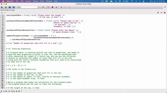
Task: Click the goto-definition search tool icon
Action: (19, 7)
